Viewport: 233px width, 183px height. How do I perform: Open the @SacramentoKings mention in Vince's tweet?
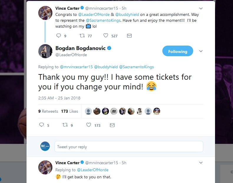click(100, 20)
